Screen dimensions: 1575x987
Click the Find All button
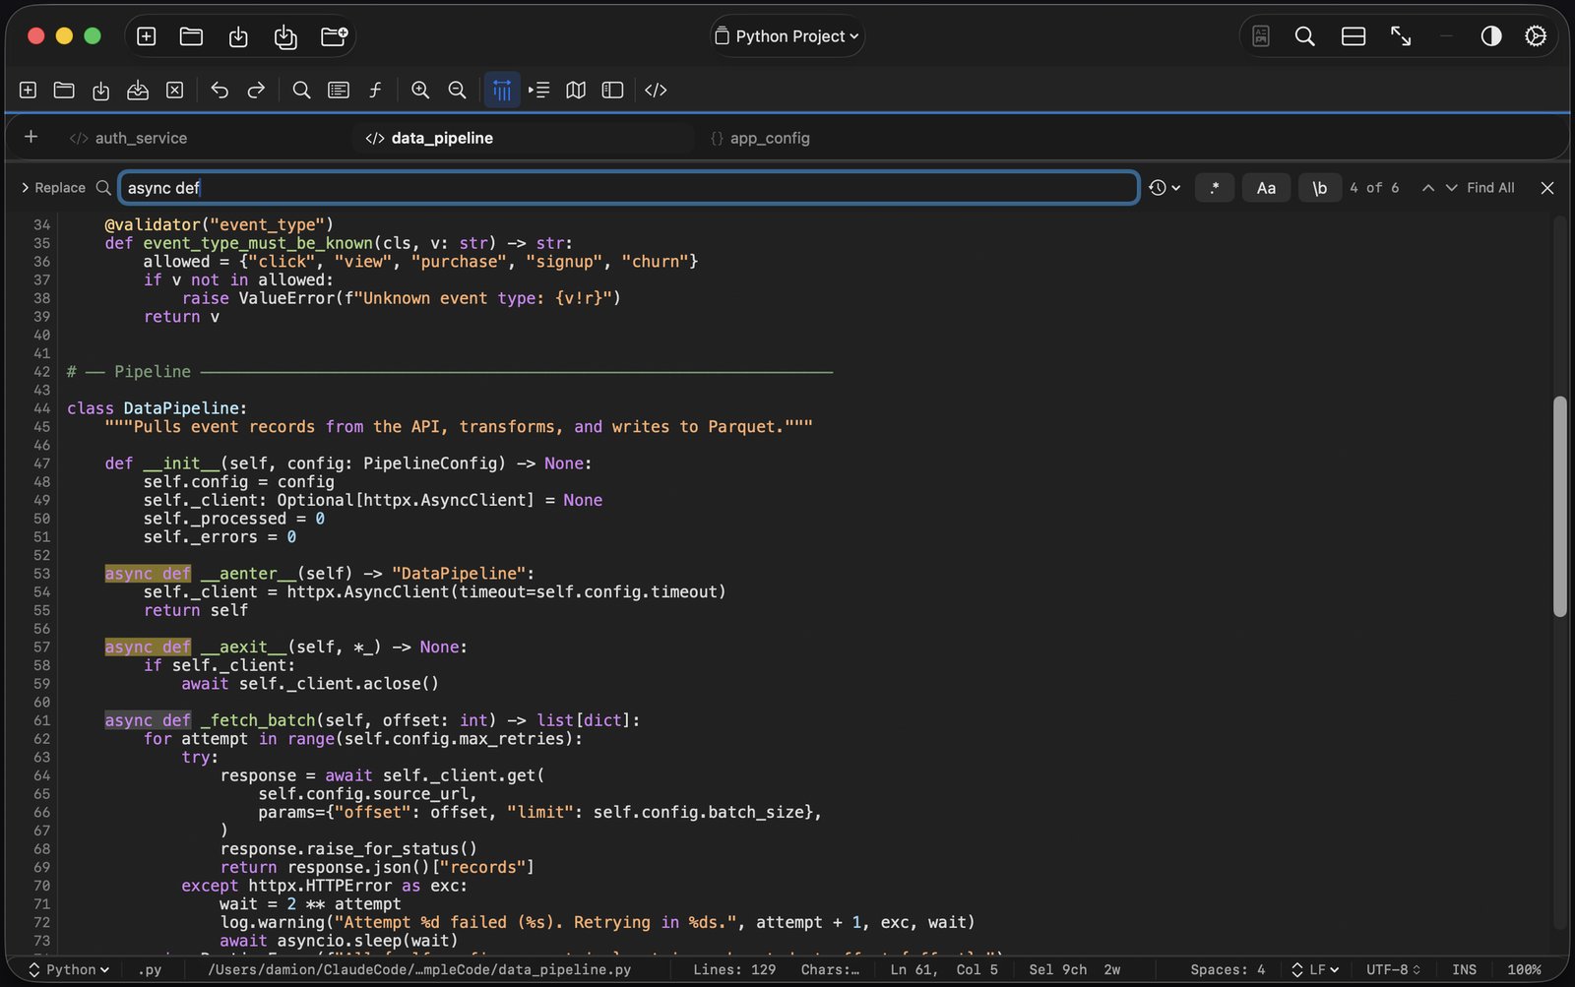(x=1490, y=188)
